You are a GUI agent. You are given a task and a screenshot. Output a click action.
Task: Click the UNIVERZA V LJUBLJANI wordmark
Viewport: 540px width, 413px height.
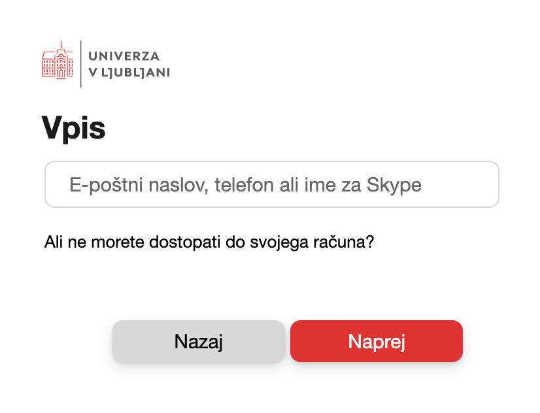129,64
